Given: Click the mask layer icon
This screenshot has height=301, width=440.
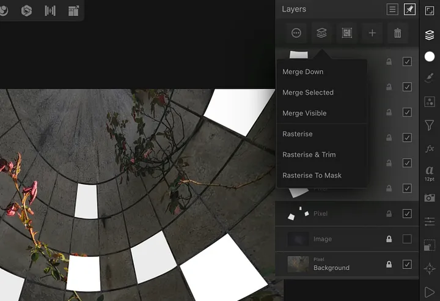Looking at the screenshot, I should (346, 34).
